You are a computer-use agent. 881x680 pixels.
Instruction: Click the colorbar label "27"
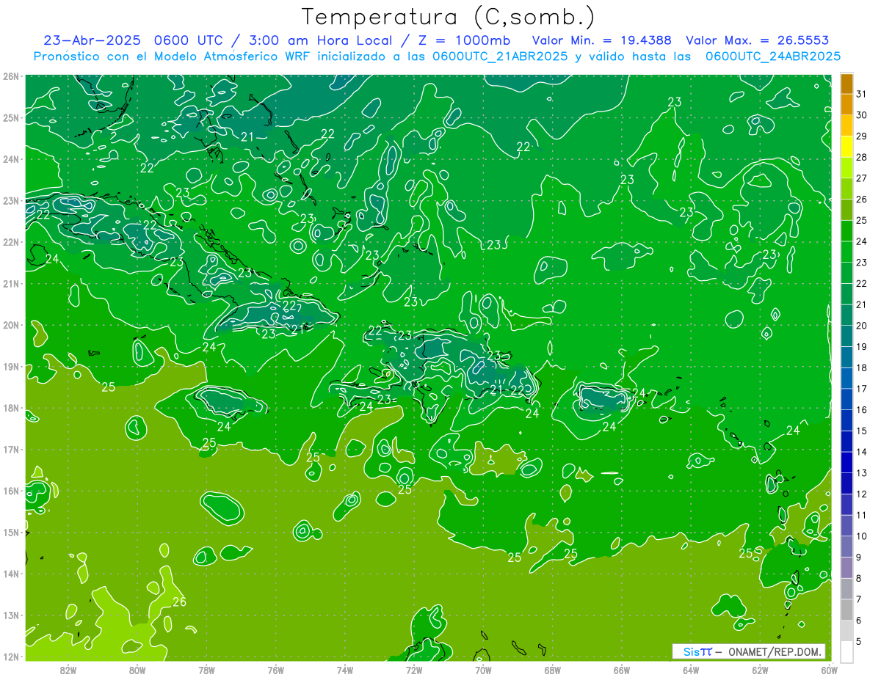(x=862, y=178)
